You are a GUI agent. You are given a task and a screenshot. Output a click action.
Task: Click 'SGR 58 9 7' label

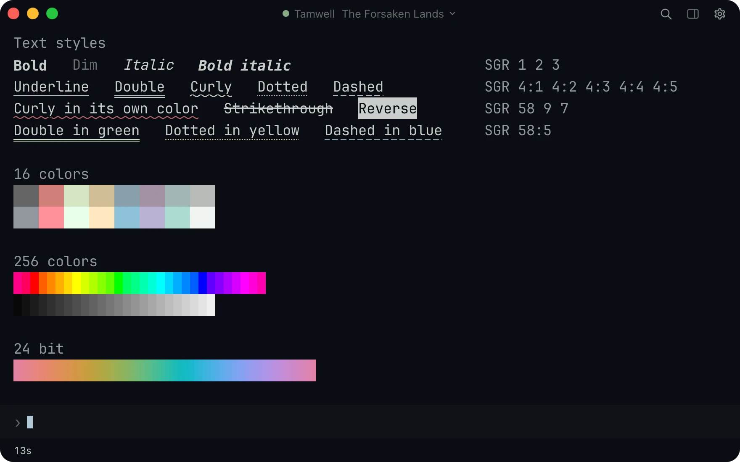[x=526, y=108]
